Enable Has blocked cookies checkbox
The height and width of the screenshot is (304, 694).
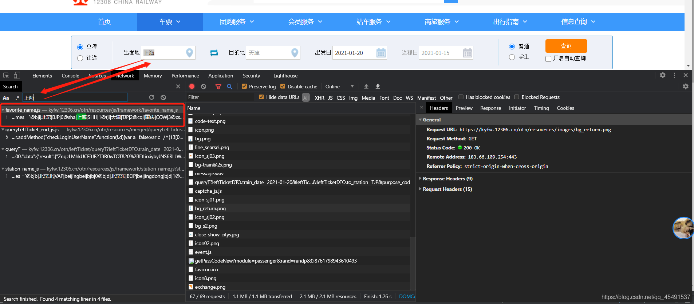pyautogui.click(x=461, y=97)
